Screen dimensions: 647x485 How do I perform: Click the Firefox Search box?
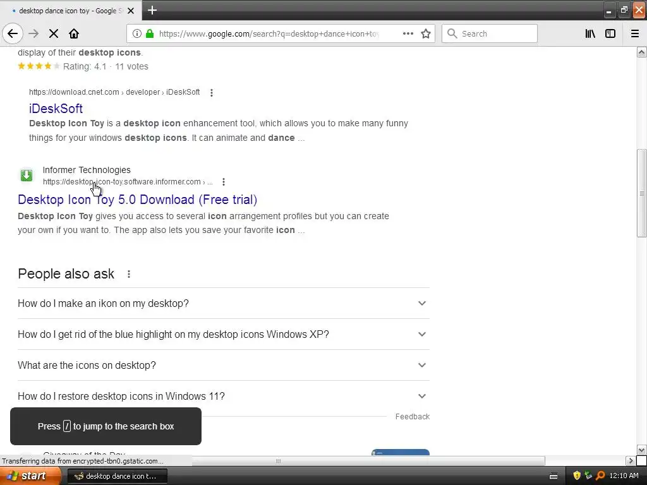(490, 34)
